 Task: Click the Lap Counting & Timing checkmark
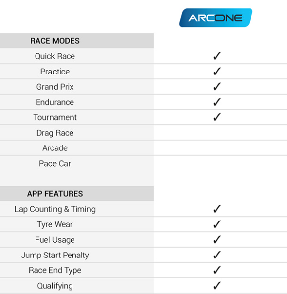click(217, 209)
